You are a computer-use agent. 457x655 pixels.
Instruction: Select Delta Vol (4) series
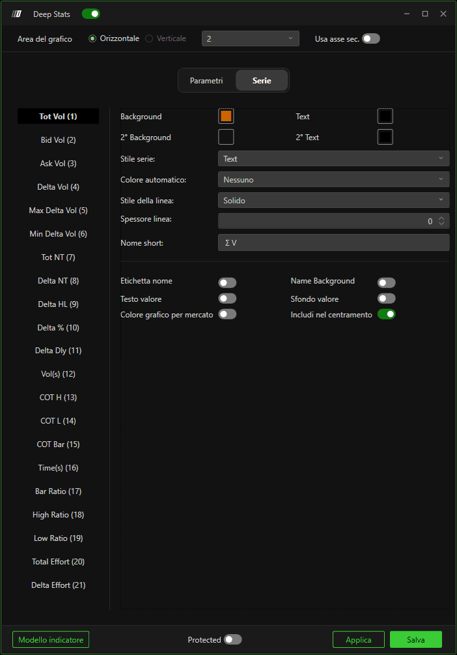(x=58, y=187)
